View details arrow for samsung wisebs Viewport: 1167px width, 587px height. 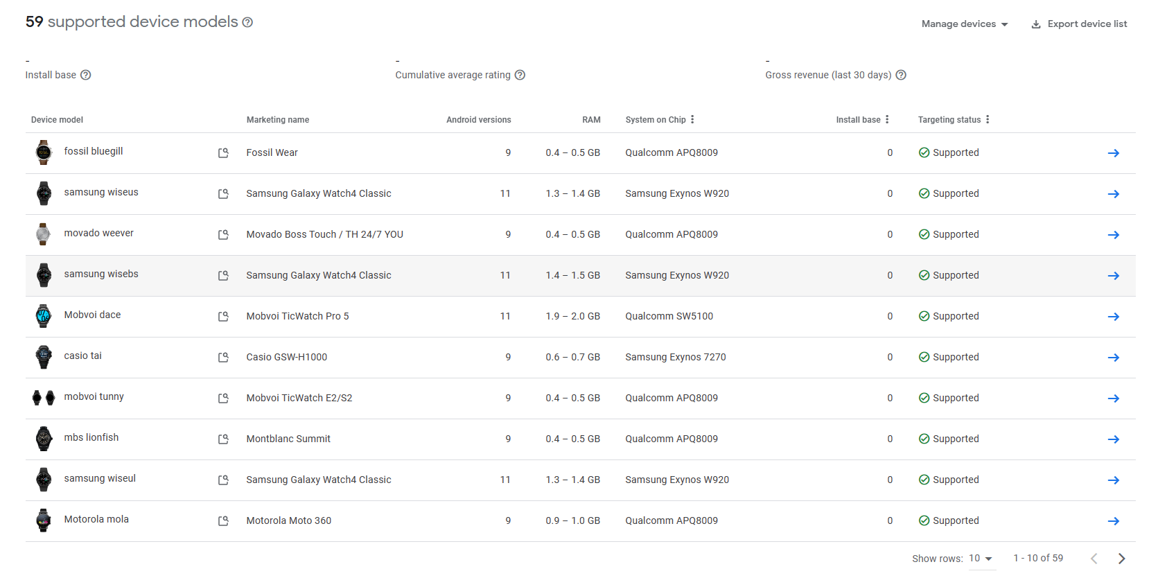pyautogui.click(x=1114, y=276)
